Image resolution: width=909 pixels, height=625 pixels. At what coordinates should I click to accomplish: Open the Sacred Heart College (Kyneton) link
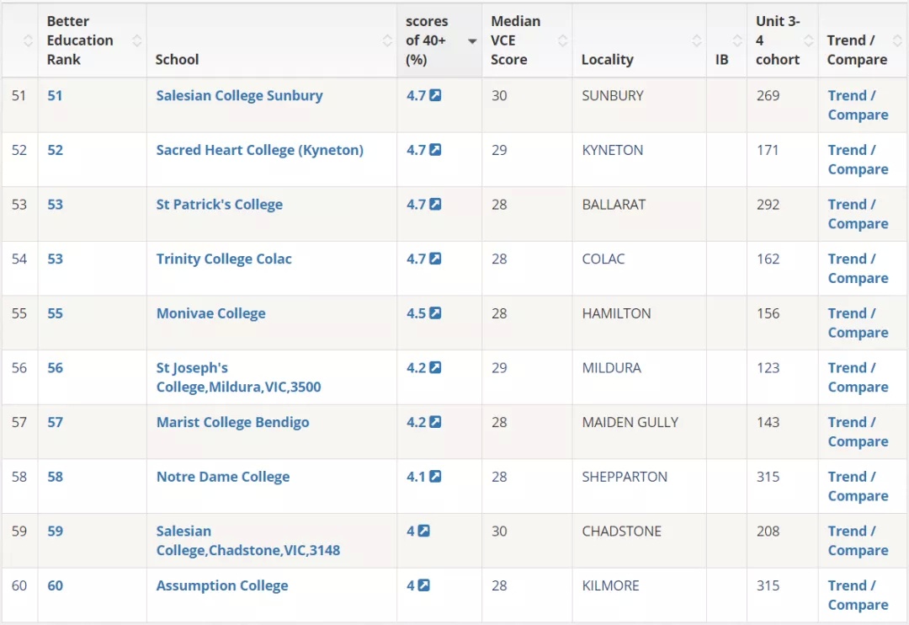[260, 150]
